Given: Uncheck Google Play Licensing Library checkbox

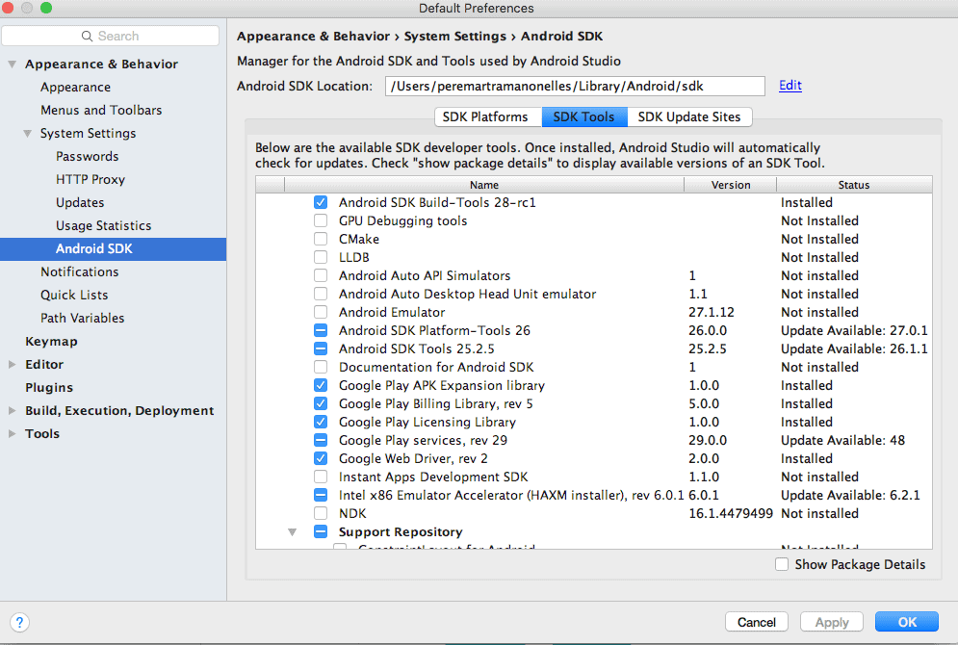Looking at the screenshot, I should [321, 422].
